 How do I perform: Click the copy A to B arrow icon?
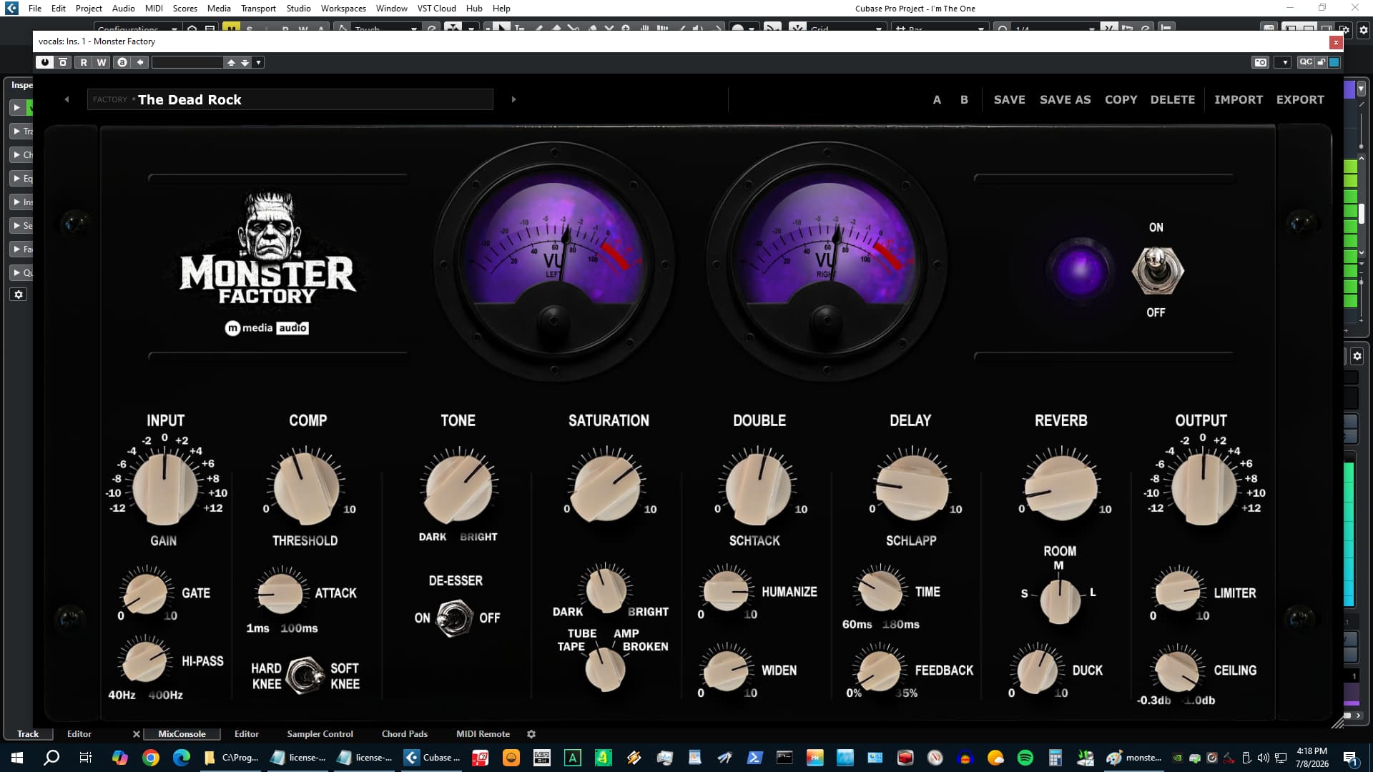point(140,62)
